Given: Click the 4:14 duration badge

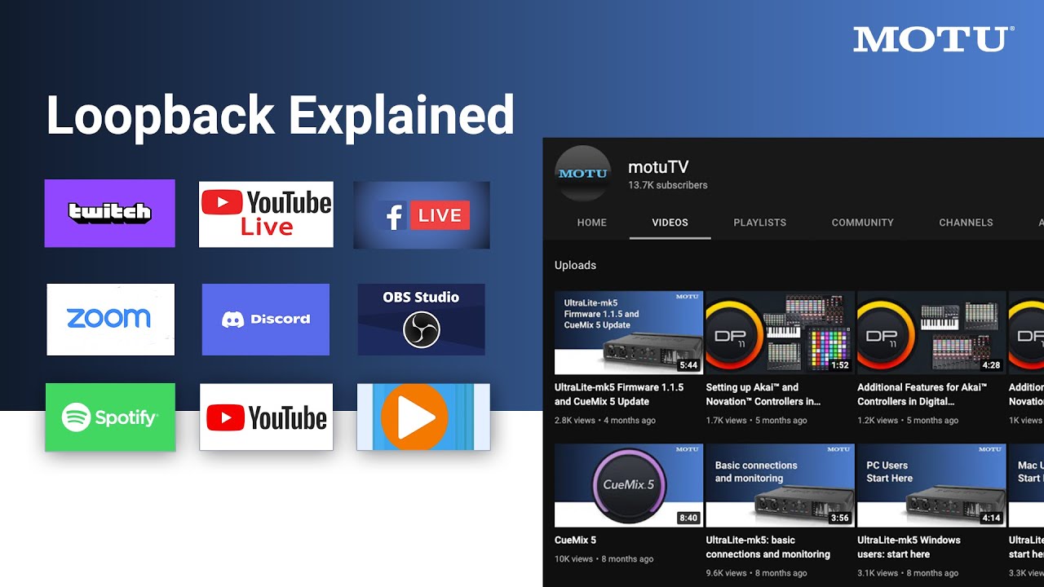Looking at the screenshot, I should tap(991, 519).
